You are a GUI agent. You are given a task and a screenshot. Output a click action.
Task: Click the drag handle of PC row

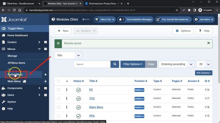pyautogui.click(x=67, y=90)
